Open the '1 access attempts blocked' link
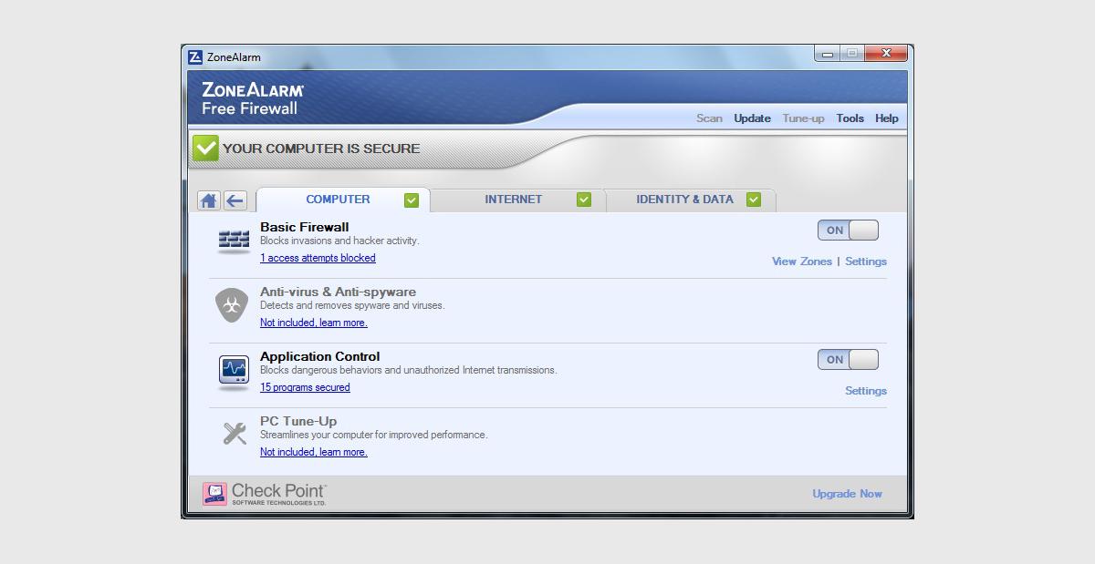The height and width of the screenshot is (564, 1095). click(318, 258)
